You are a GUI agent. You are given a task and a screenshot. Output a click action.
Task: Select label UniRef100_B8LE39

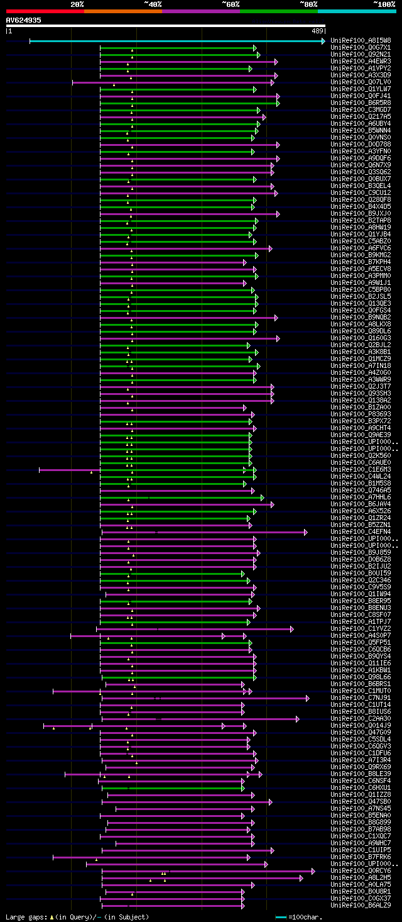pos(361,774)
